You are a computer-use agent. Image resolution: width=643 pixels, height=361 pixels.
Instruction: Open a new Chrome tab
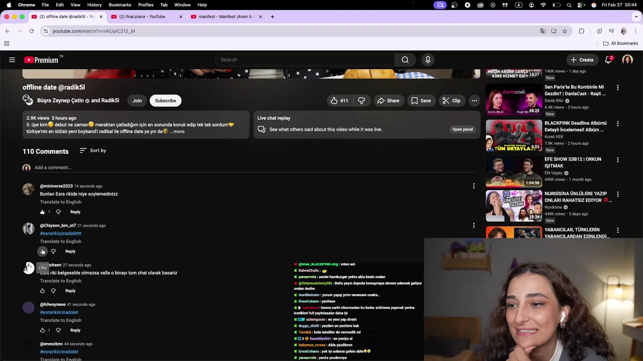(x=272, y=17)
